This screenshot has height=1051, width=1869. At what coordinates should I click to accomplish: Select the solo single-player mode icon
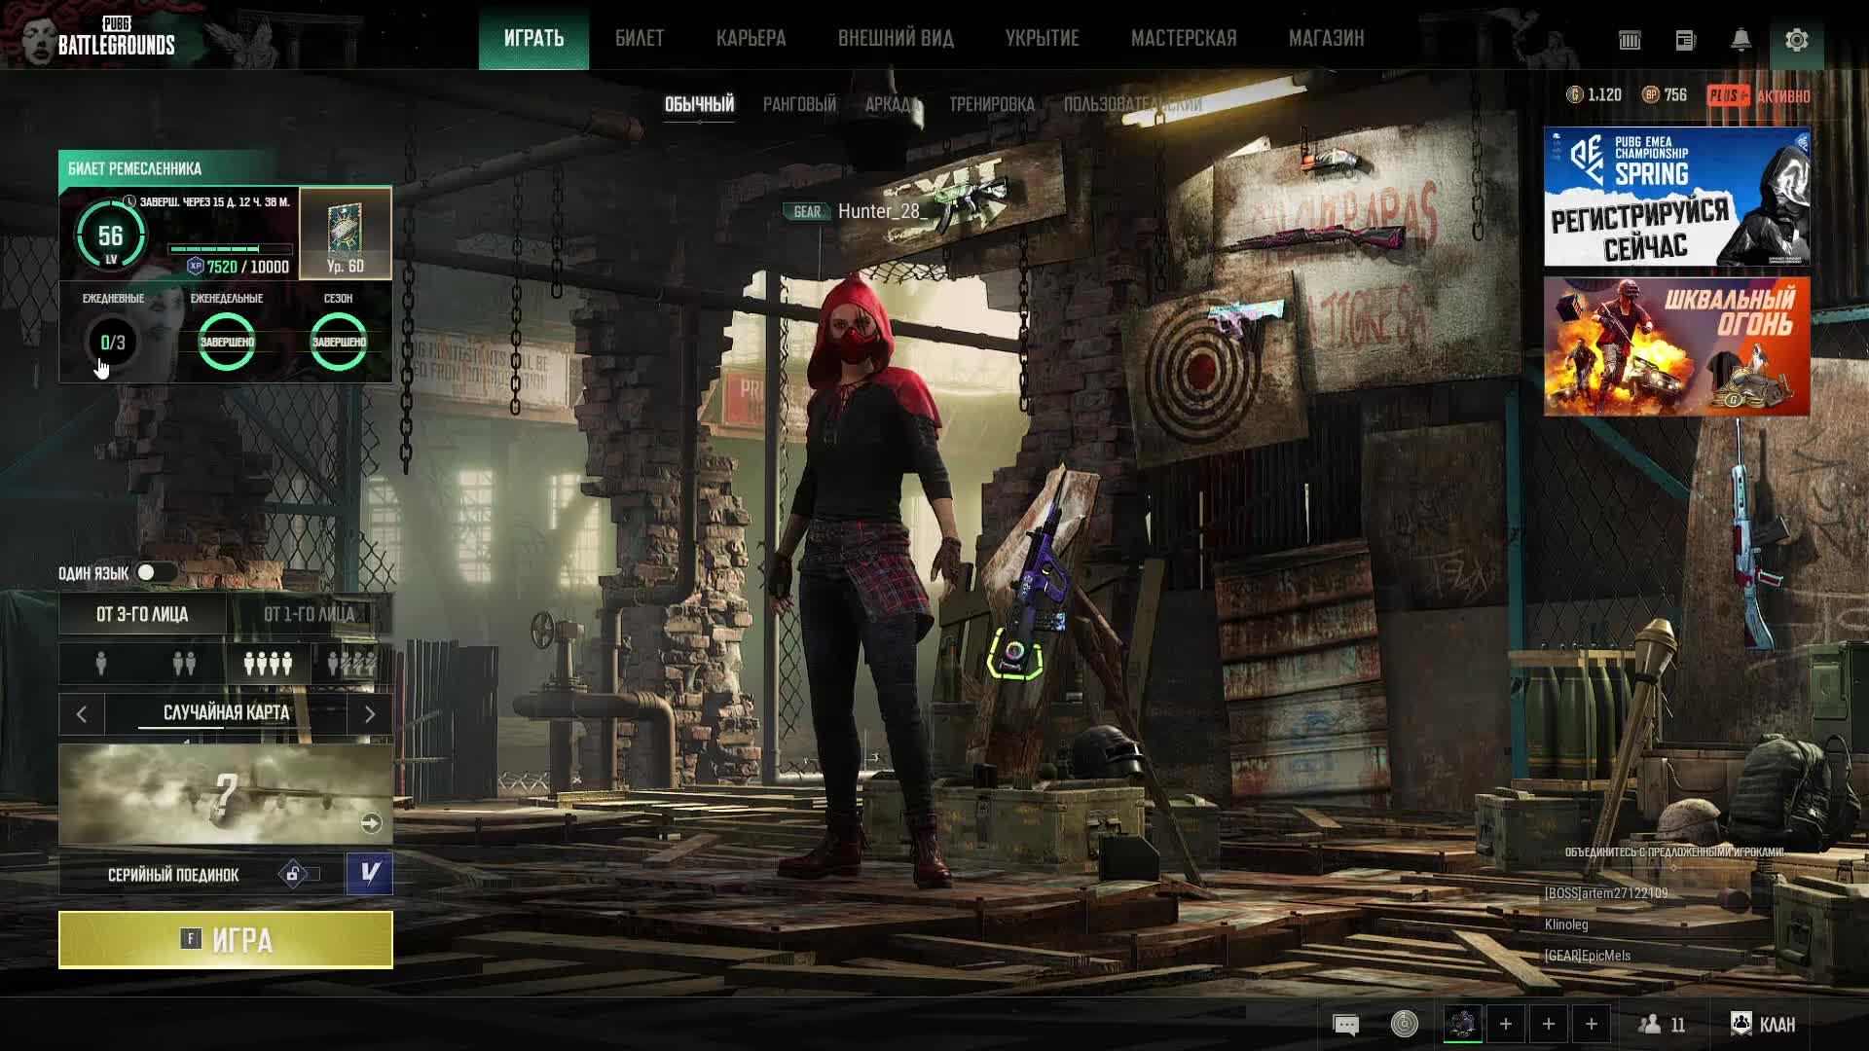click(x=101, y=664)
